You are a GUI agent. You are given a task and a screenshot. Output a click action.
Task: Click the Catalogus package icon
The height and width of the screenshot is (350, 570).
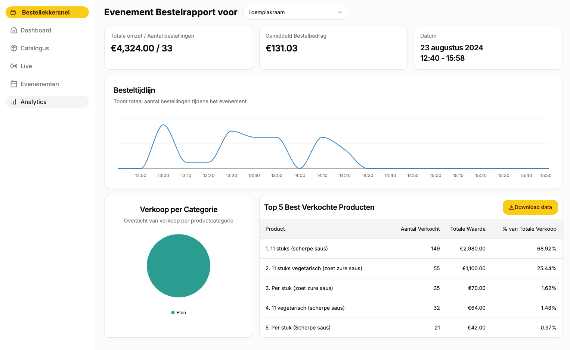[14, 48]
